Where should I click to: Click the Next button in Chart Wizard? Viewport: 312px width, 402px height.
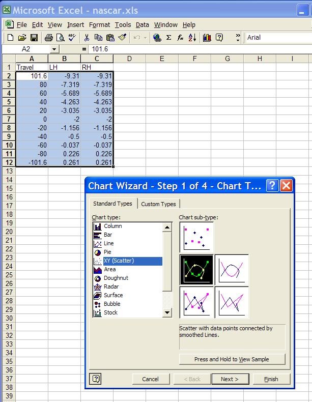click(229, 379)
